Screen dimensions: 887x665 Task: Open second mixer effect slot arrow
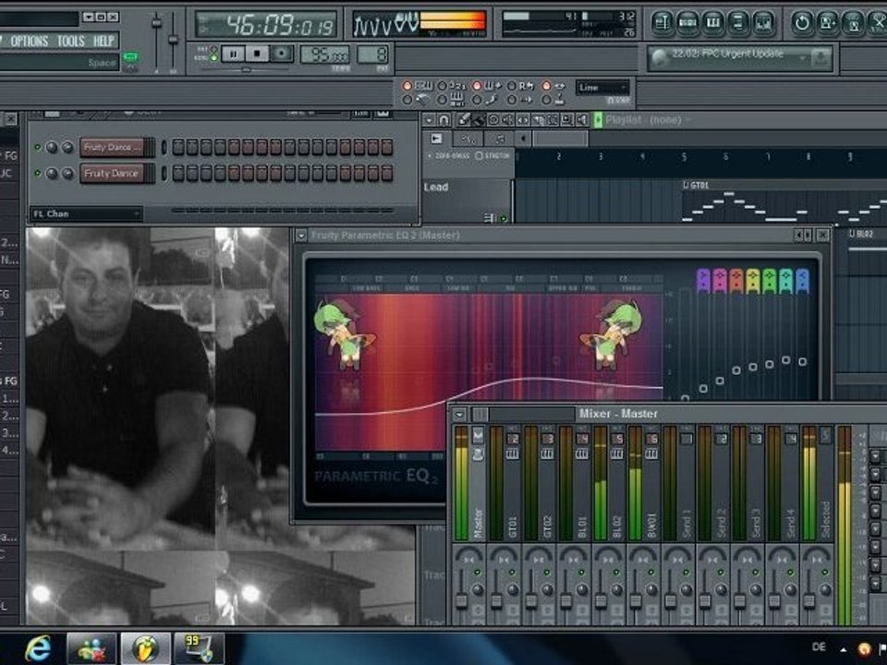(876, 474)
